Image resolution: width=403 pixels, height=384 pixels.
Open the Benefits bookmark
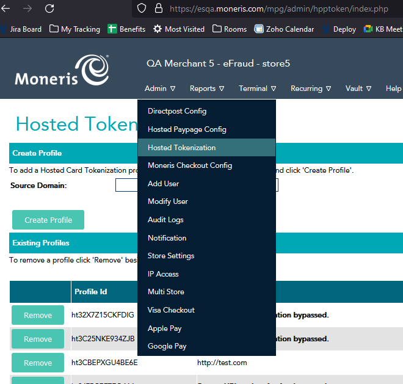(x=126, y=29)
